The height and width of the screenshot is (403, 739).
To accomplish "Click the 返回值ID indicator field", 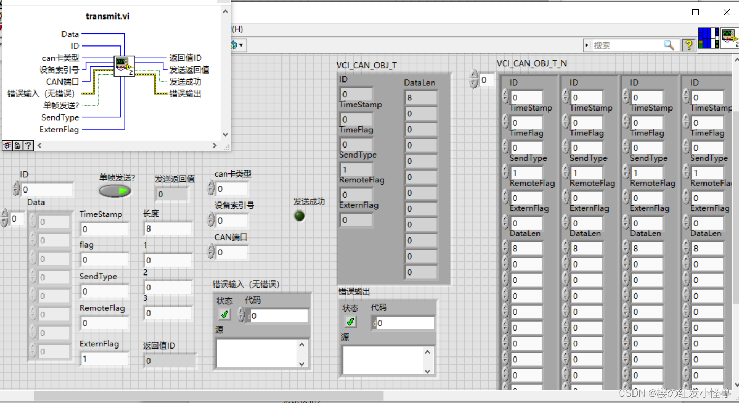I will click(169, 361).
